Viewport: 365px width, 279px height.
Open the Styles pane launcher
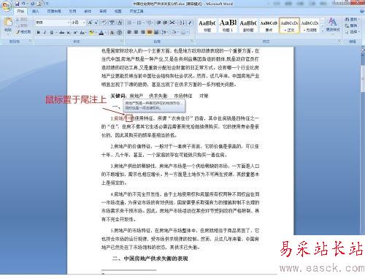339,41
